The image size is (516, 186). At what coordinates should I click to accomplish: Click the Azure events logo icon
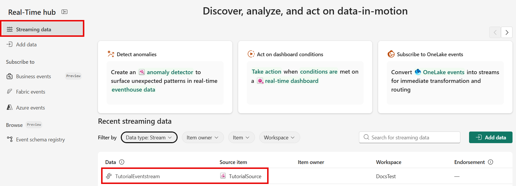10,107
